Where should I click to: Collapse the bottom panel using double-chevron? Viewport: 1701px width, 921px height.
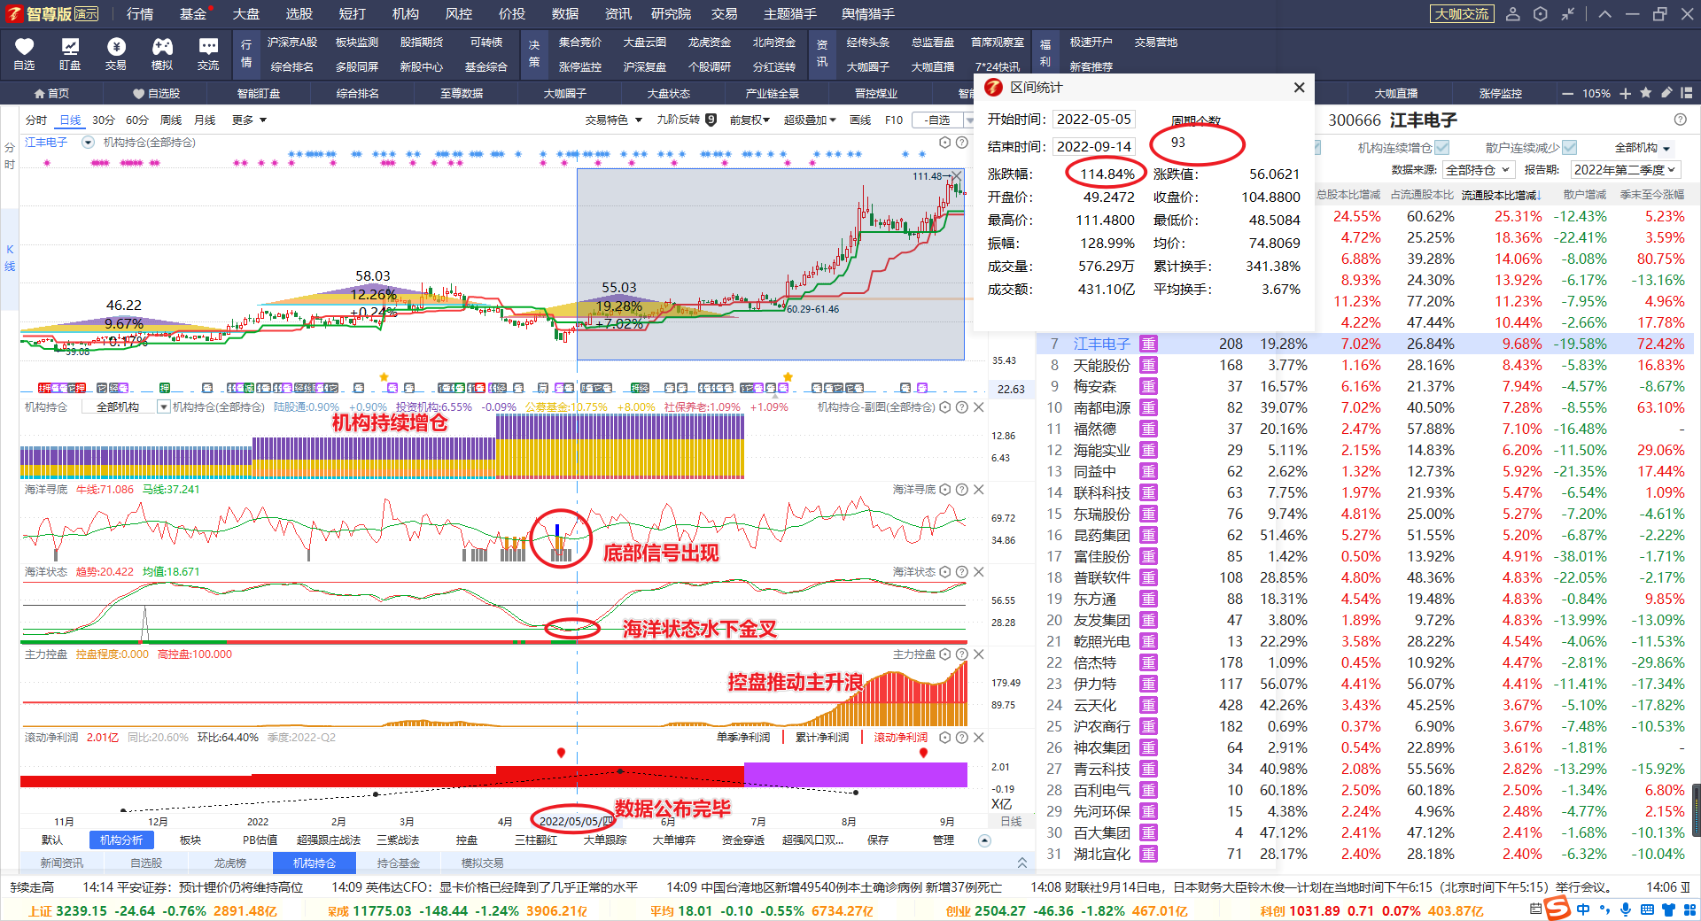pyautogui.click(x=1021, y=863)
